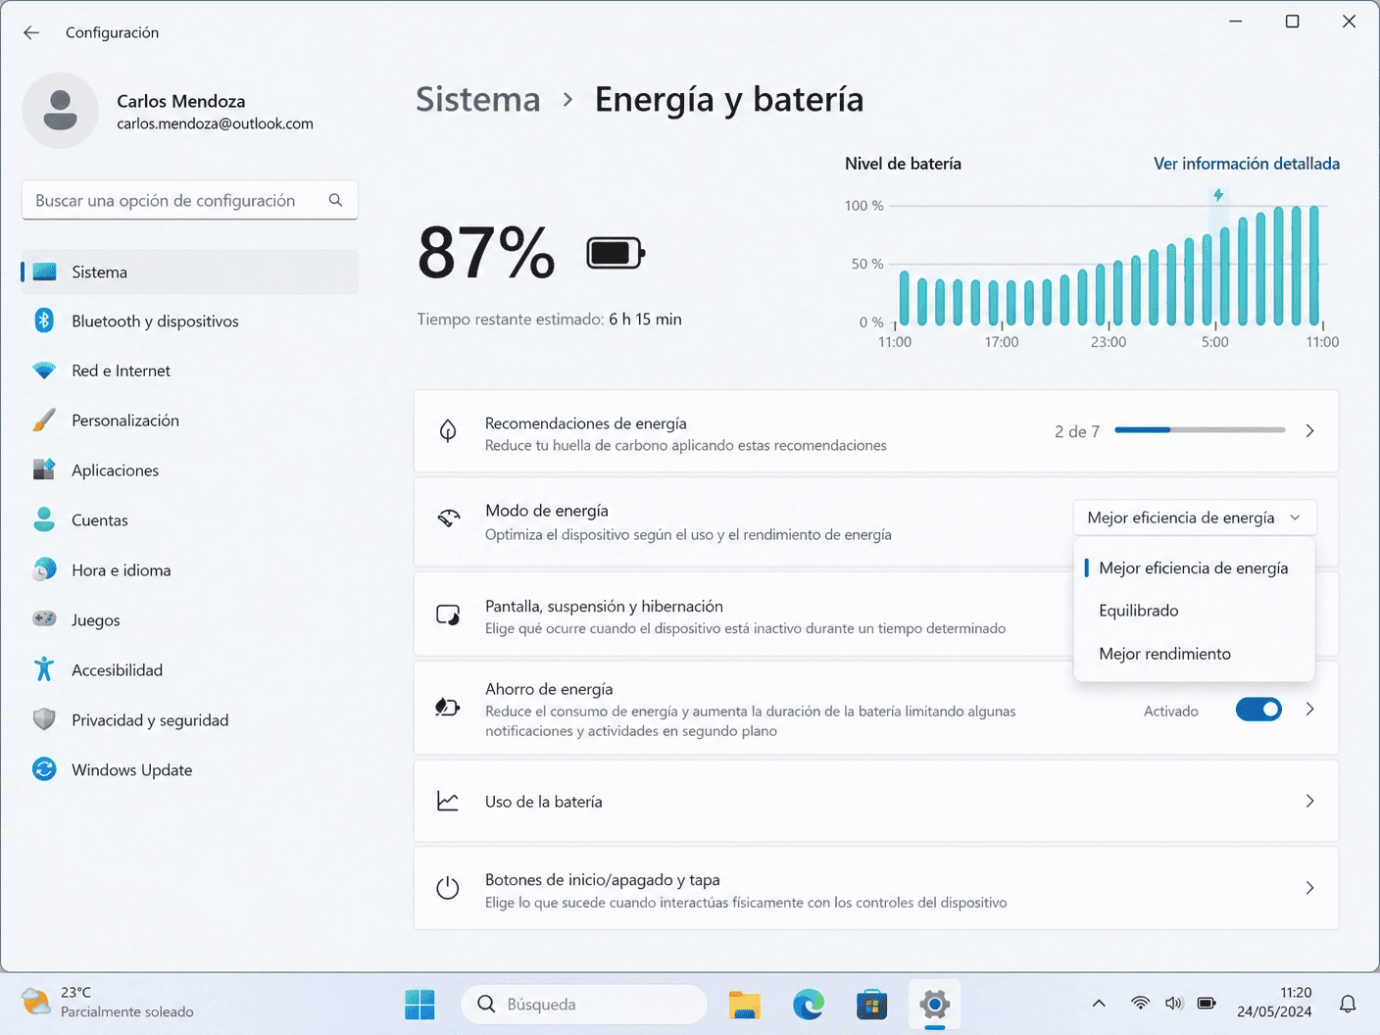Click the Sistema monitor icon in sidebar
Image resolution: width=1380 pixels, height=1035 pixels.
[x=44, y=272]
